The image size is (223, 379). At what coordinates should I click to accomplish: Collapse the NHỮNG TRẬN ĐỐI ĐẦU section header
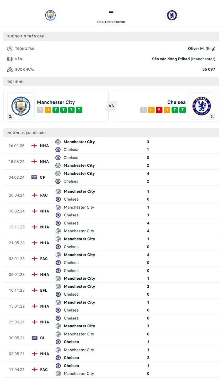point(111,133)
